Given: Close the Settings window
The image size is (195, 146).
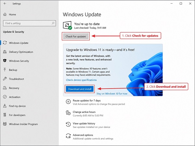Looking at the screenshot, I should [190, 4].
